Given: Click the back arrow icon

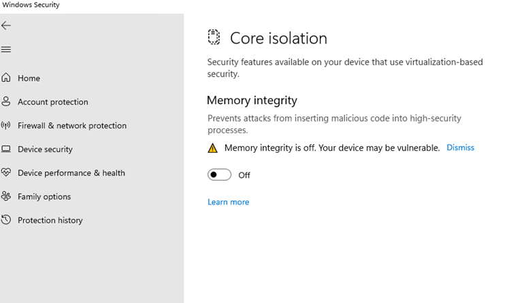Looking at the screenshot, I should [6, 26].
